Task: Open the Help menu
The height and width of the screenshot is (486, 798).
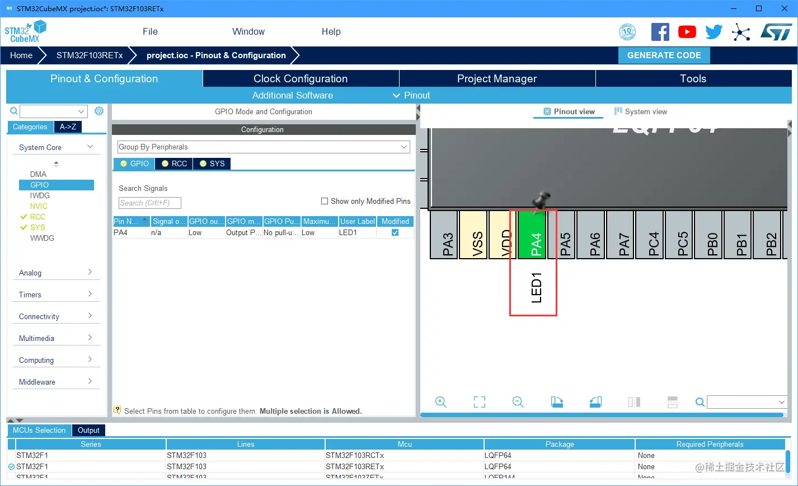Action: tap(331, 31)
